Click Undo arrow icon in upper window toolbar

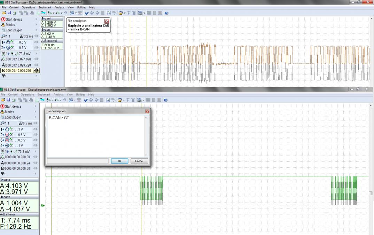pos(65,13)
